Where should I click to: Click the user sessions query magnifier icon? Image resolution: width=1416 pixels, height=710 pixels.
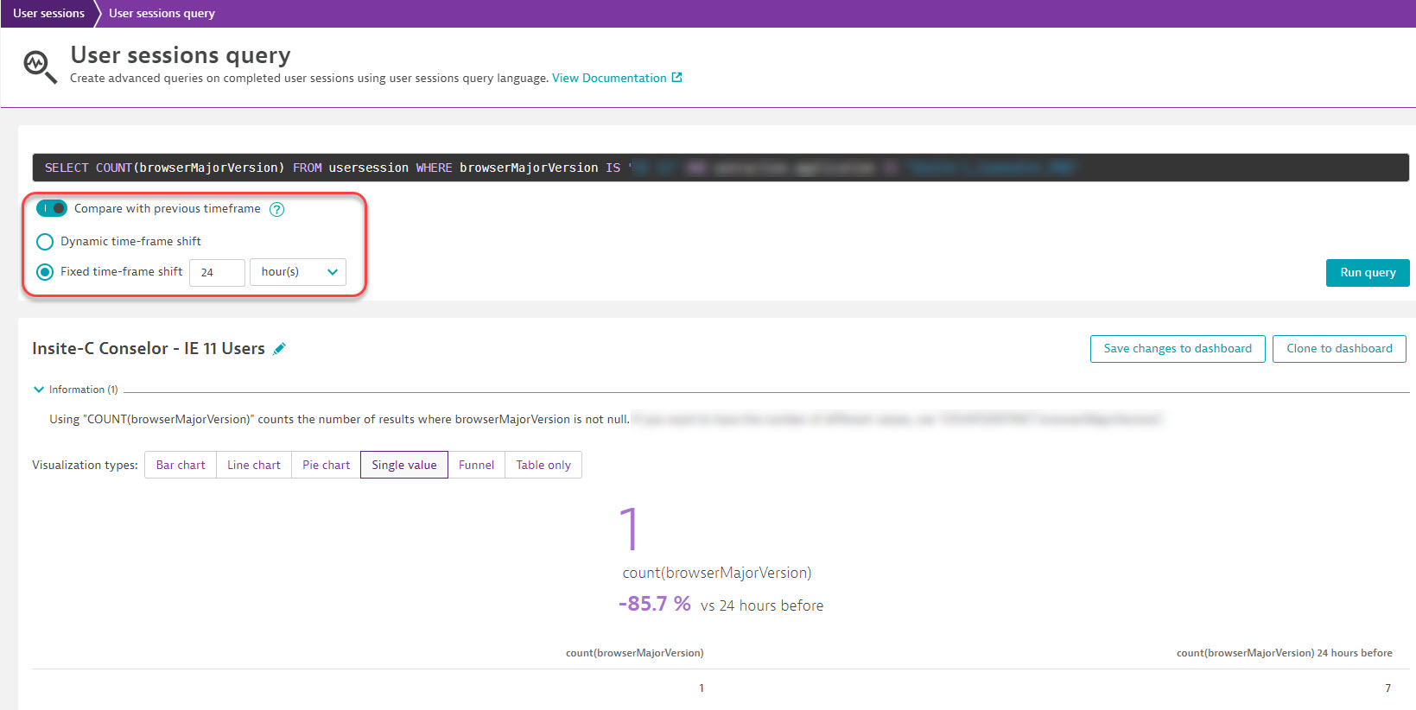pyautogui.click(x=39, y=67)
